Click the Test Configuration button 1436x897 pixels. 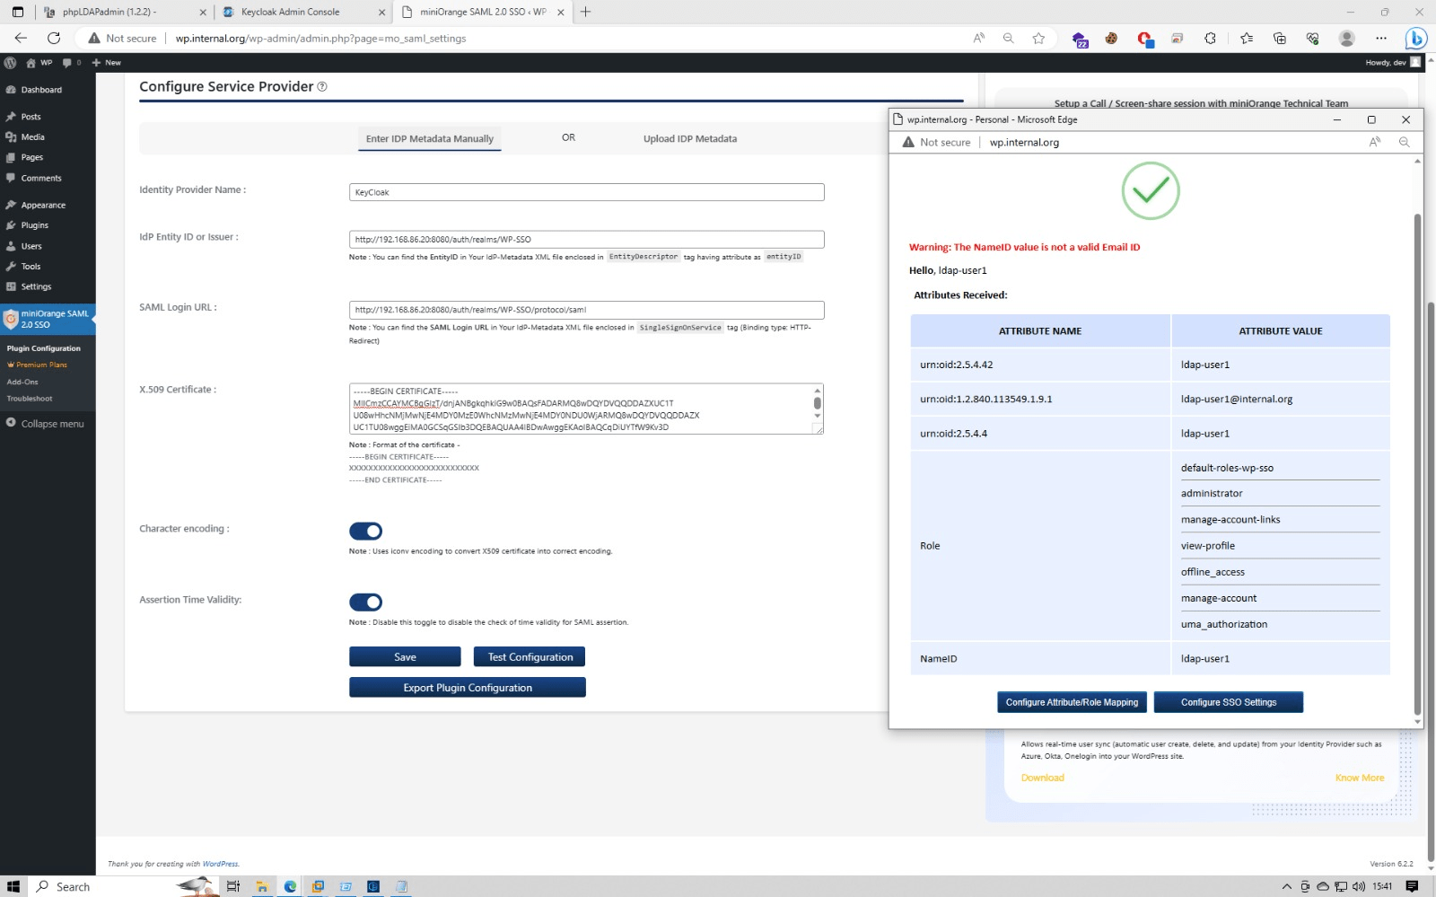click(529, 656)
